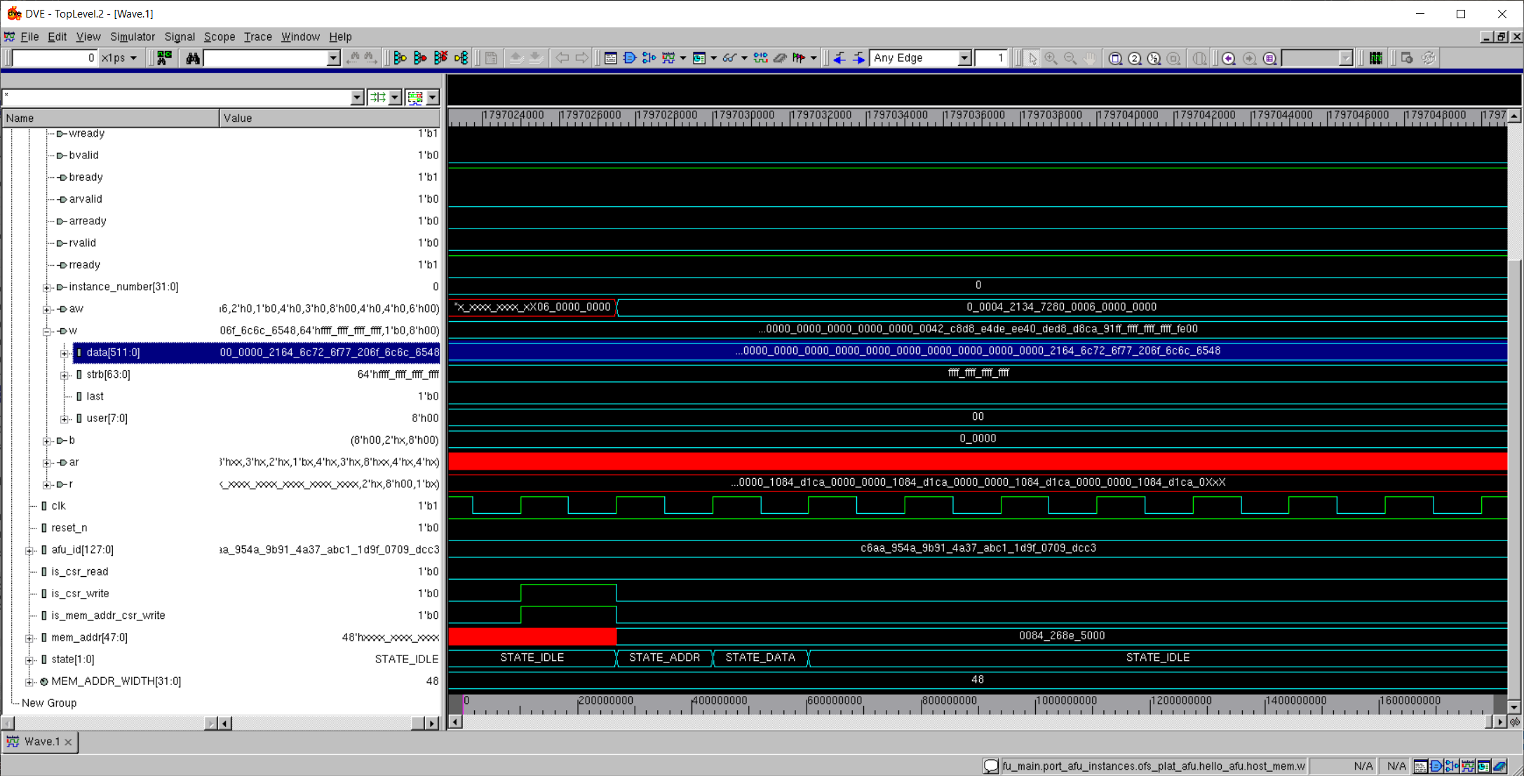Screen dimensions: 1524x776
Task: Select the strb[63:0] signal row
Action: click(108, 374)
